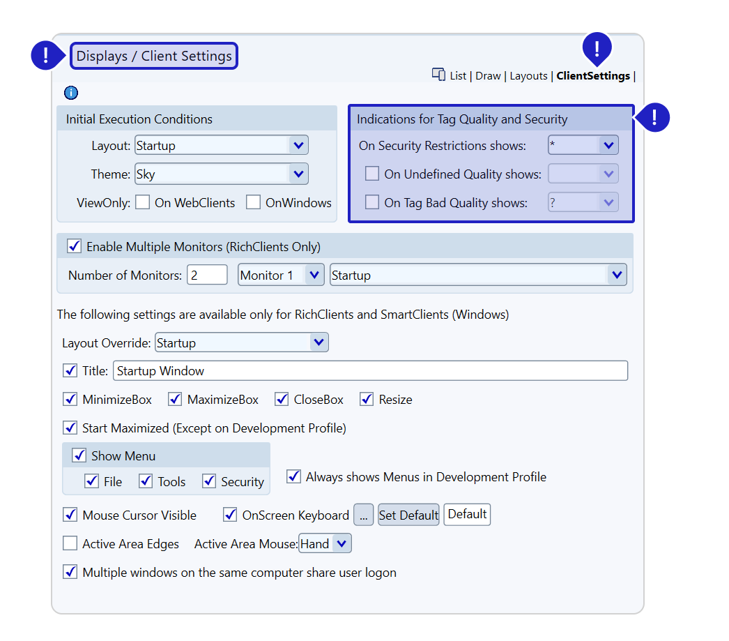
Task: Expand the Layout Override dropdown
Action: tap(318, 342)
